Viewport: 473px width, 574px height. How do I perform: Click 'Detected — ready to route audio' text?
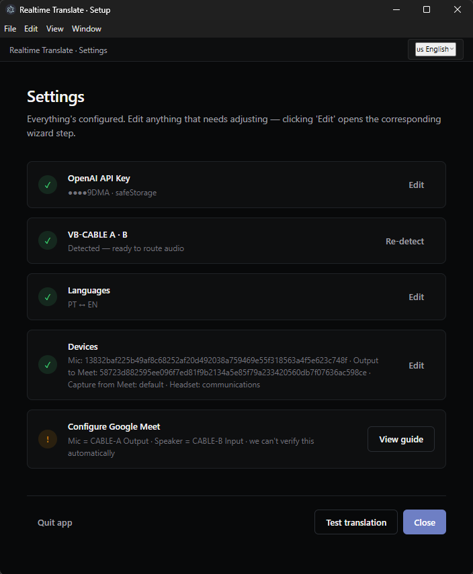coord(126,248)
